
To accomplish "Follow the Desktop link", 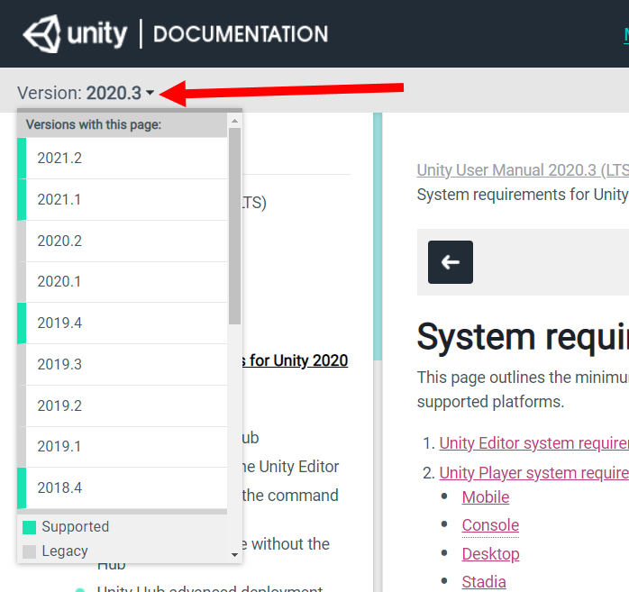I will pos(490,554).
